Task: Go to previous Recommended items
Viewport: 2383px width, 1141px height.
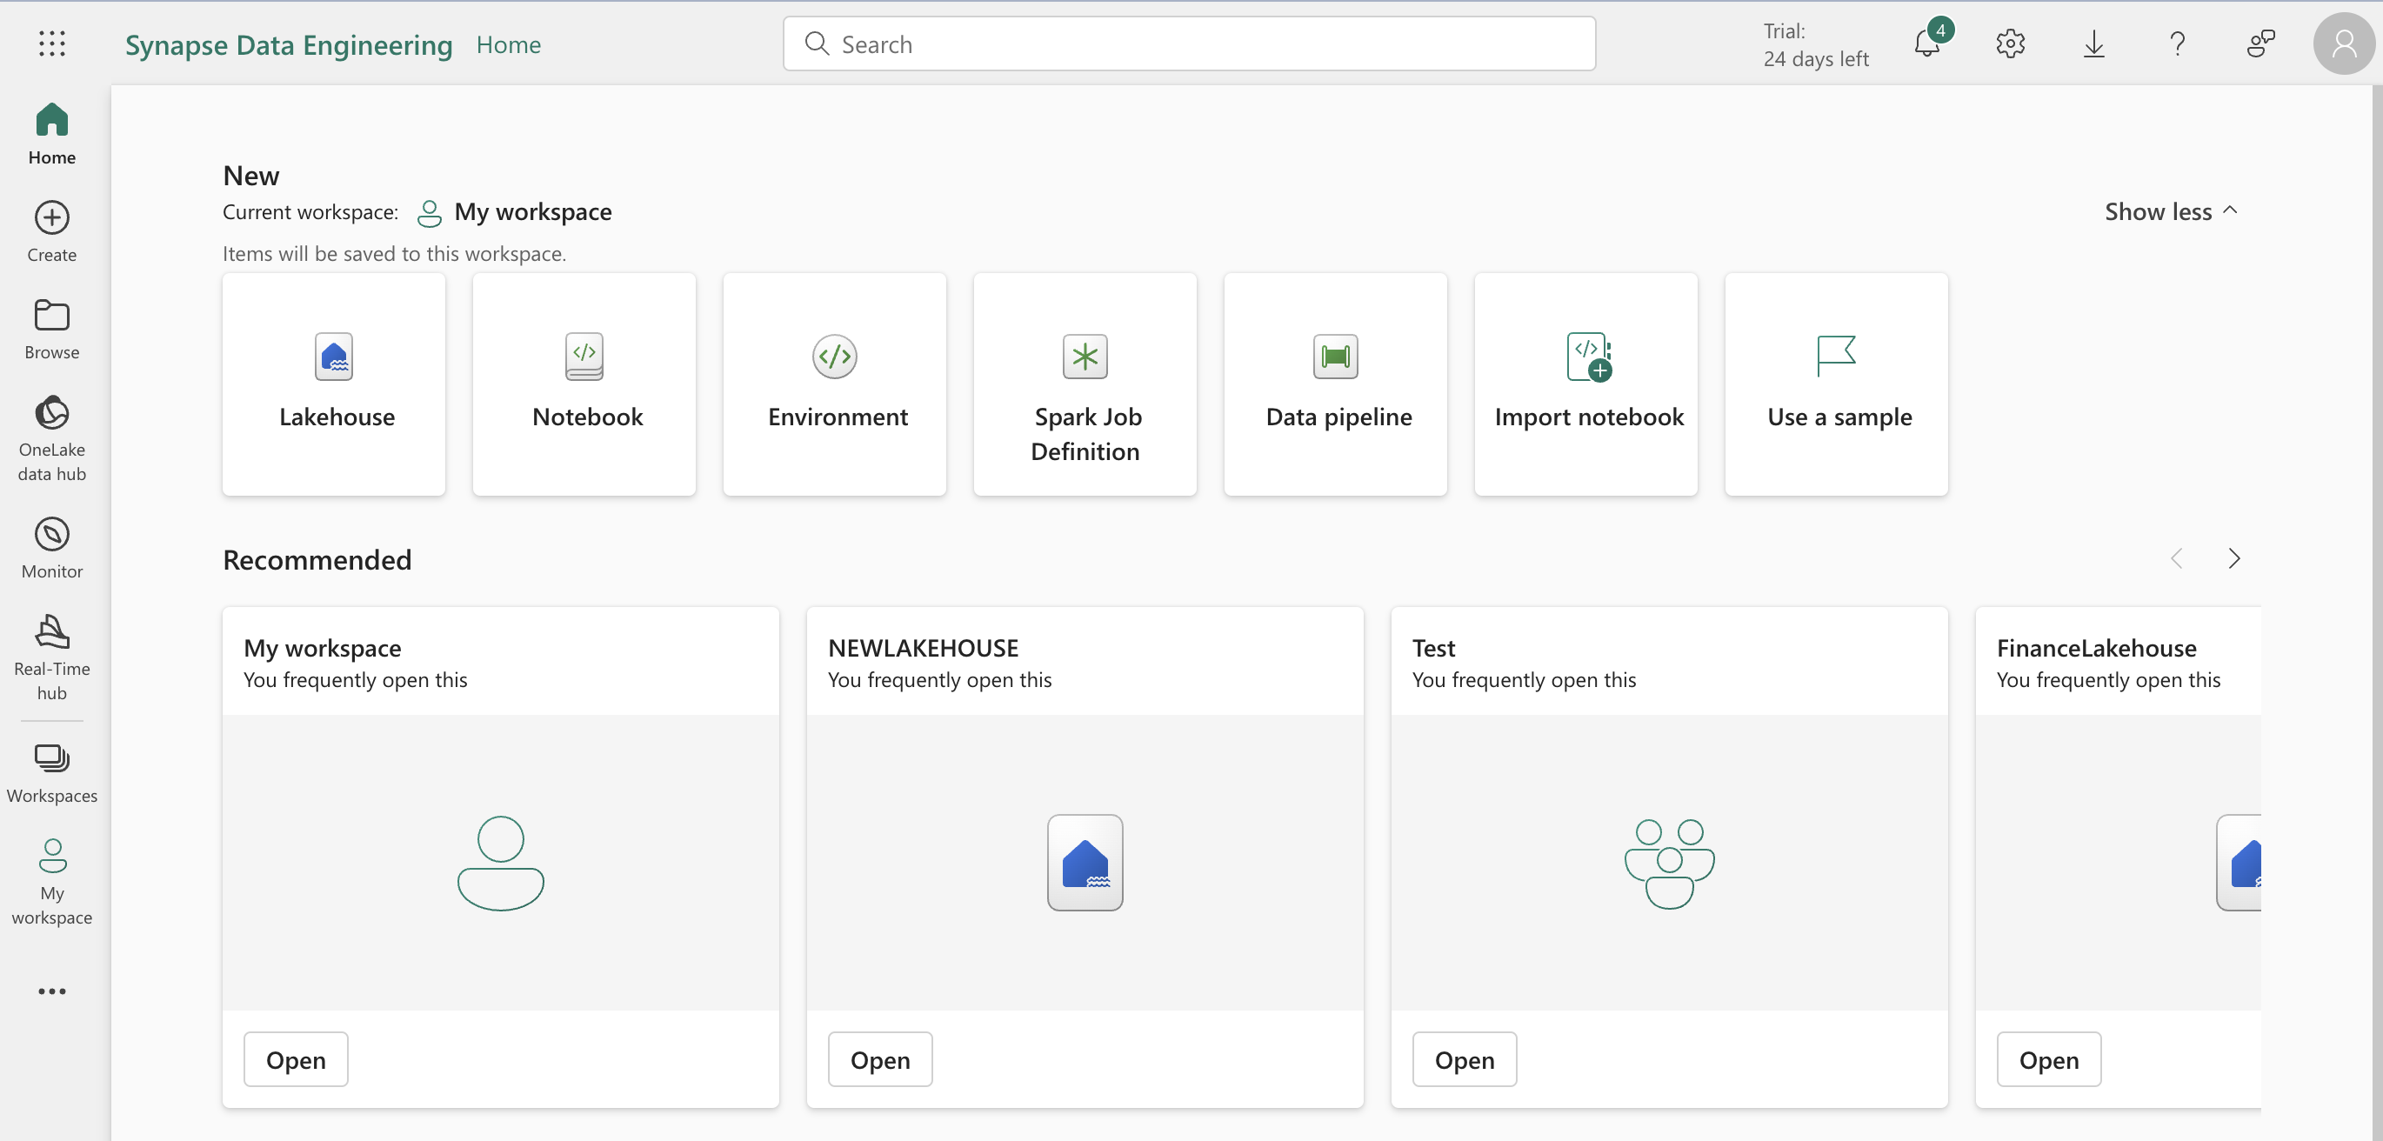Action: pos(2177,558)
